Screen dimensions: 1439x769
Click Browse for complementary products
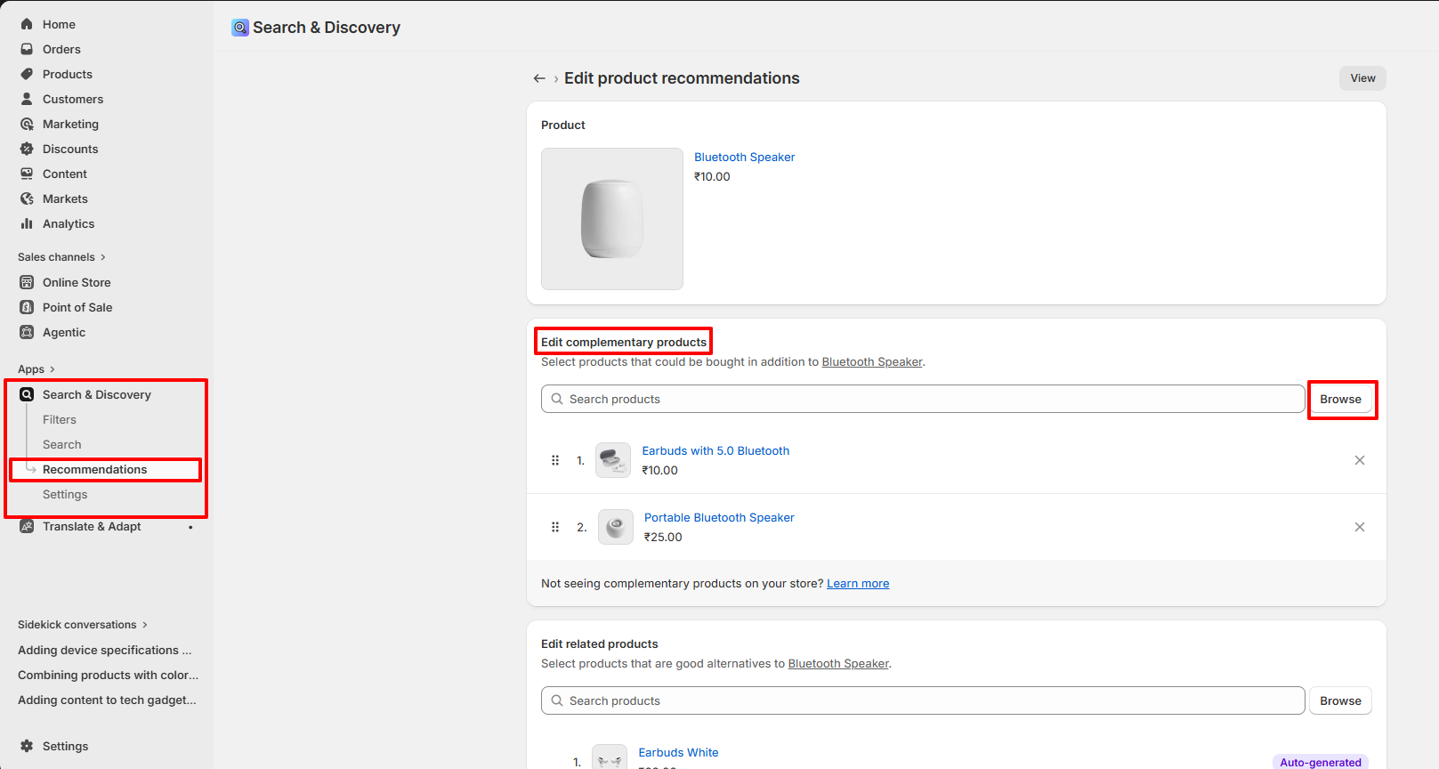point(1340,399)
